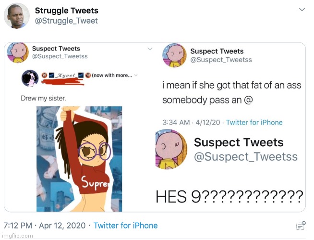Click the imgflip.com watermark
The image size is (314, 240).
click(x=17, y=236)
